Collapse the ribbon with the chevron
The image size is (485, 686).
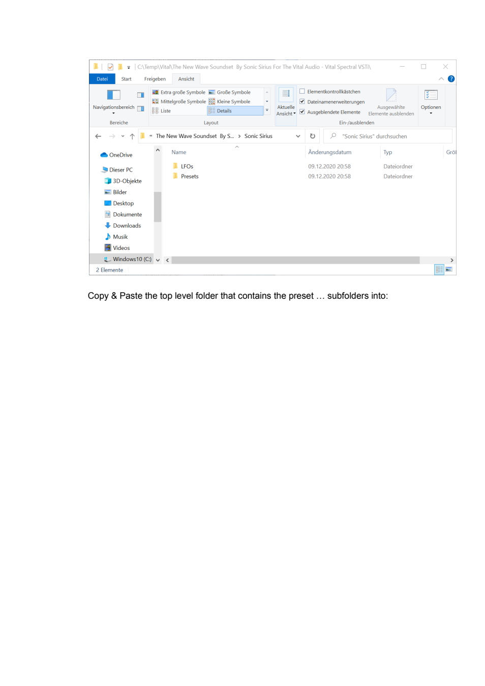[441, 79]
